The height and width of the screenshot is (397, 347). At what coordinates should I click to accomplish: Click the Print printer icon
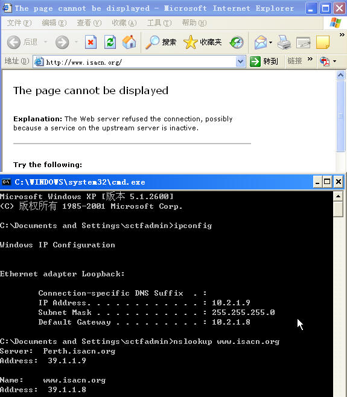pyautogui.click(x=284, y=42)
